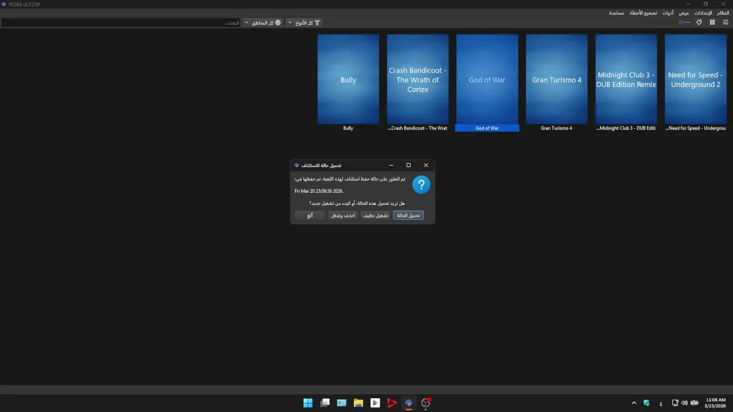Check the battery status tray icon
Viewport: 733px width, 412px height.
click(695, 403)
